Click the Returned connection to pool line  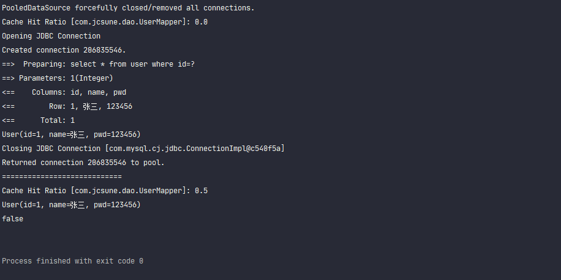83,163
